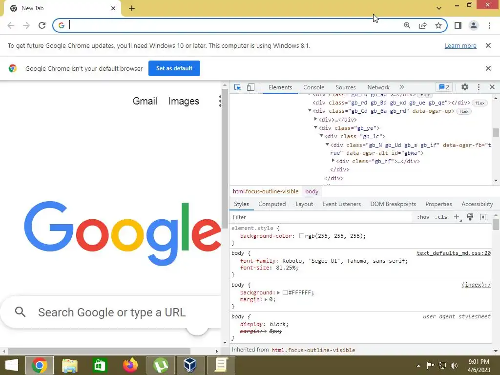Collapse the gb_Cd gb_6a gb_rd div node
Viewport: 500px width, 375px height.
point(310,110)
